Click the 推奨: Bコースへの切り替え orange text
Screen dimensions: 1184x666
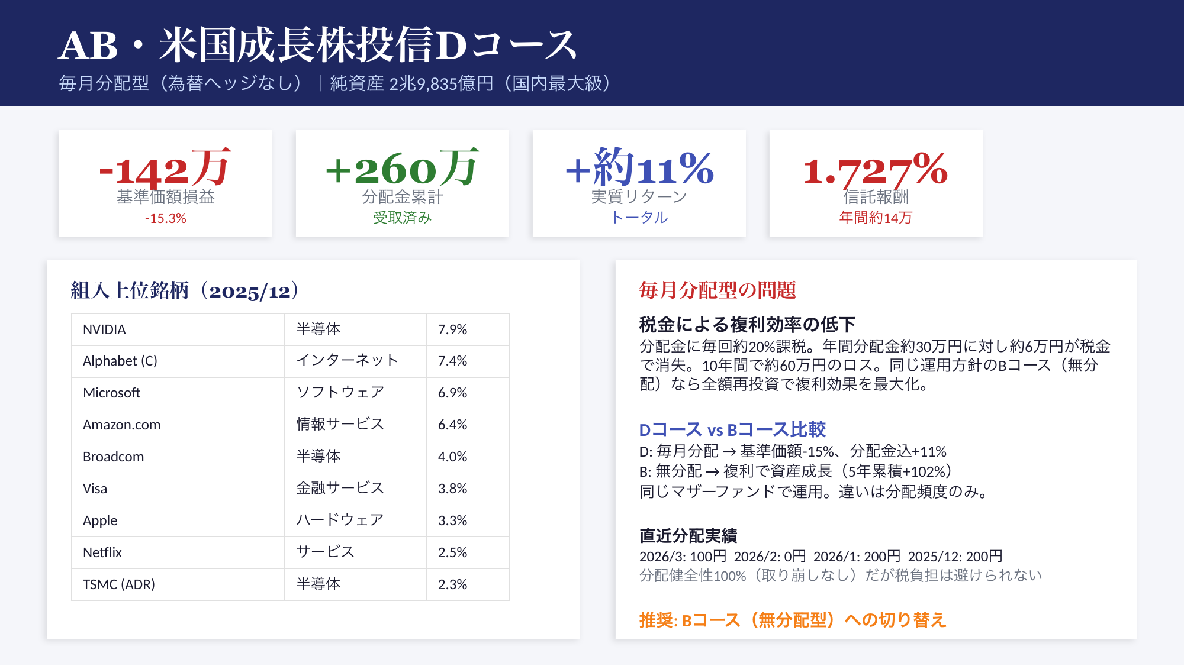pyautogui.click(x=793, y=620)
